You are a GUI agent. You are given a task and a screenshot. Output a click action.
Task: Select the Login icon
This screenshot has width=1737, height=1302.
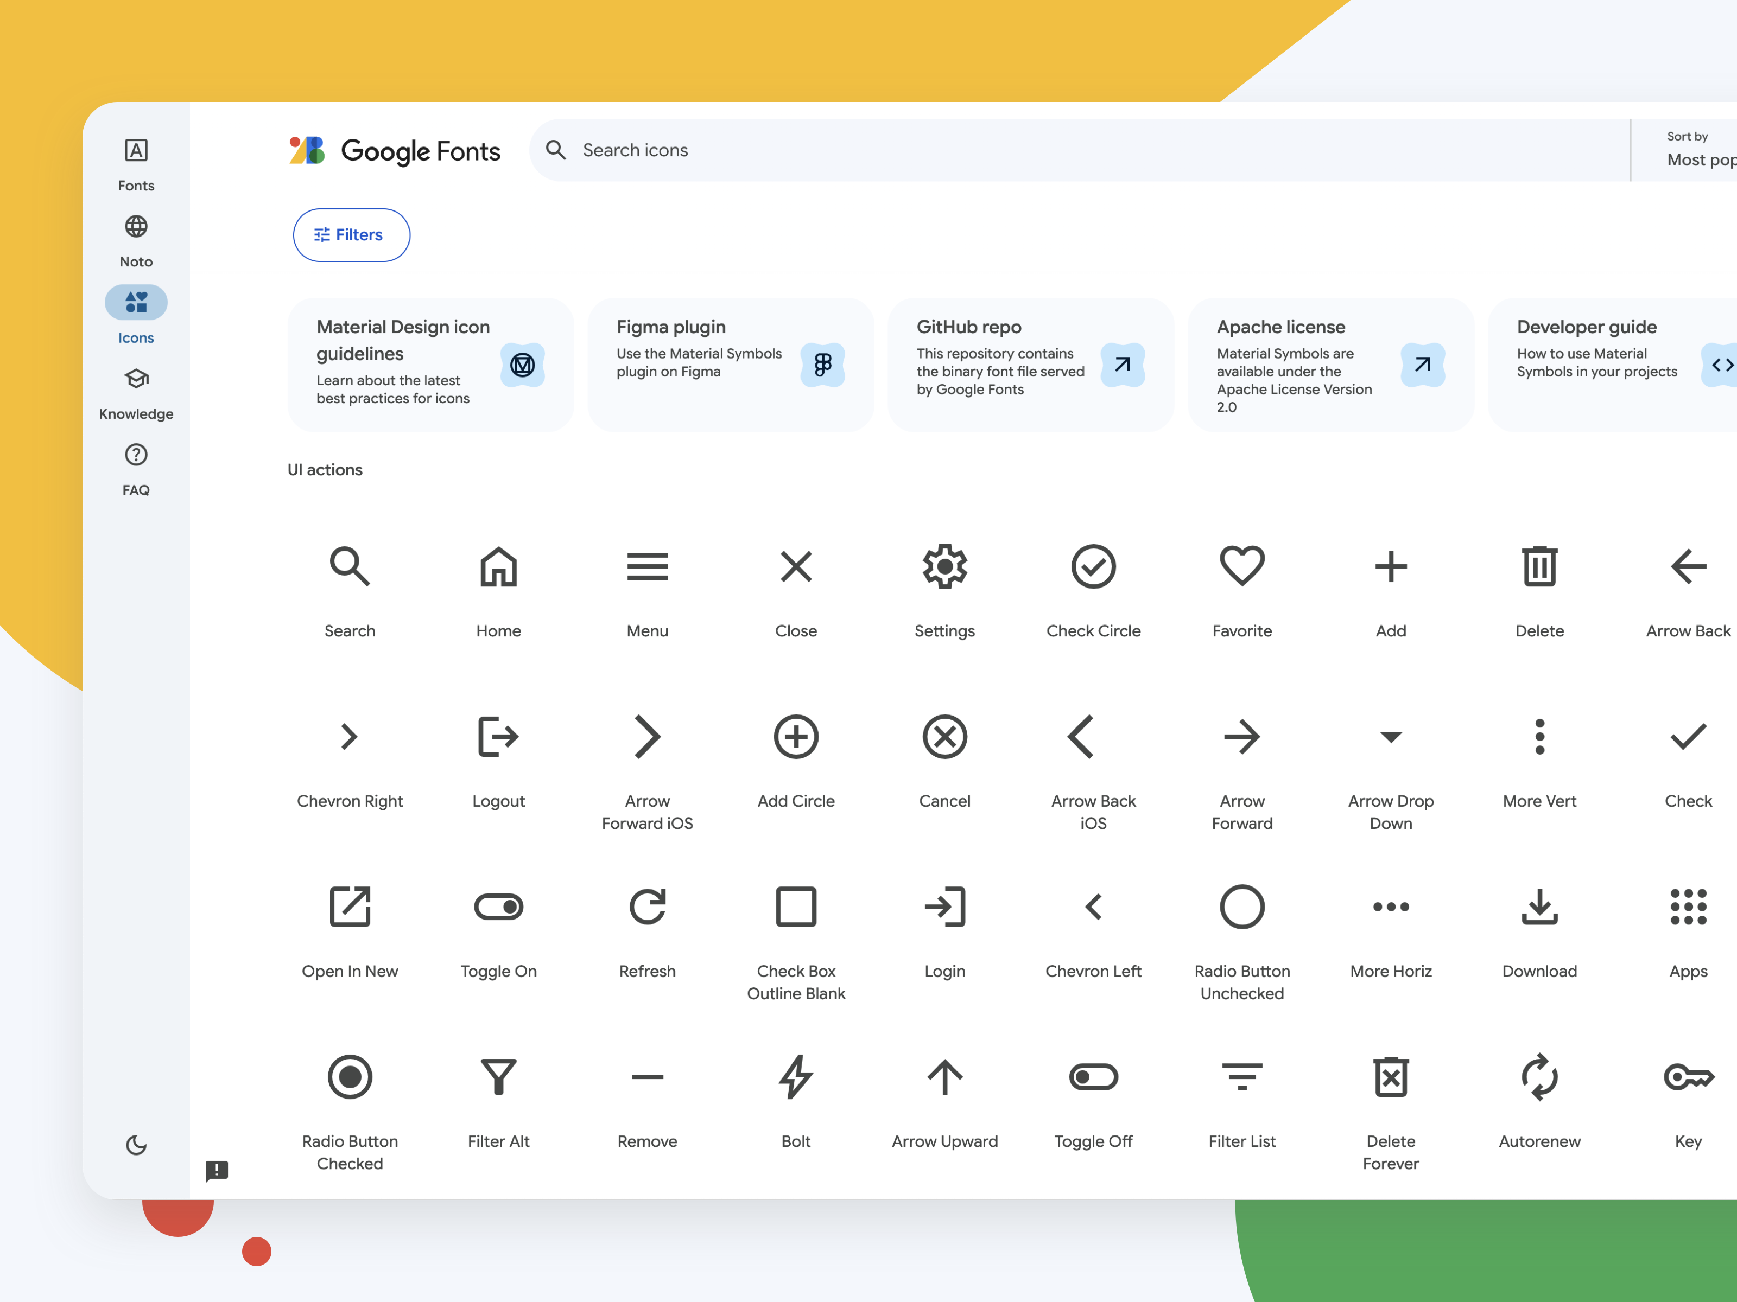pyautogui.click(x=944, y=907)
